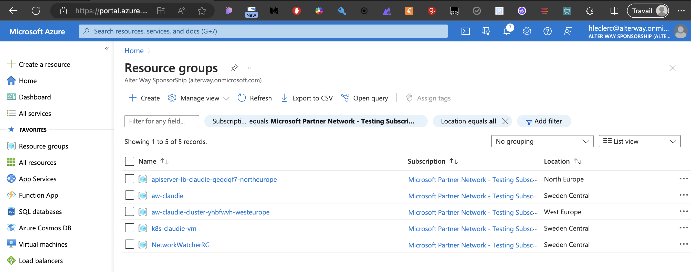Viewport: 691px width, 272px height.
Task: Open Azure Cloud Shell icon
Action: click(x=465, y=31)
